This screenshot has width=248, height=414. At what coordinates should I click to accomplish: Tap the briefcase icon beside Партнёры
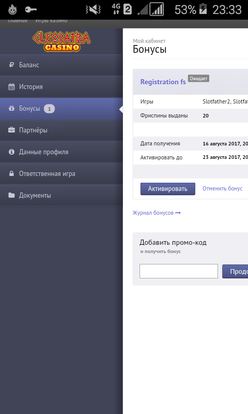11,130
